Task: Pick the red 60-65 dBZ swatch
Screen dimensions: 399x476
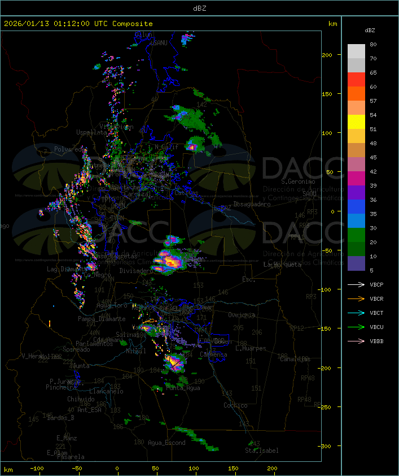Action: [356, 80]
